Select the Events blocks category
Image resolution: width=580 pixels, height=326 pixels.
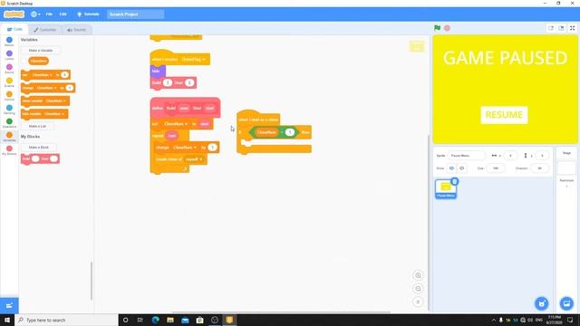click(x=9, y=82)
